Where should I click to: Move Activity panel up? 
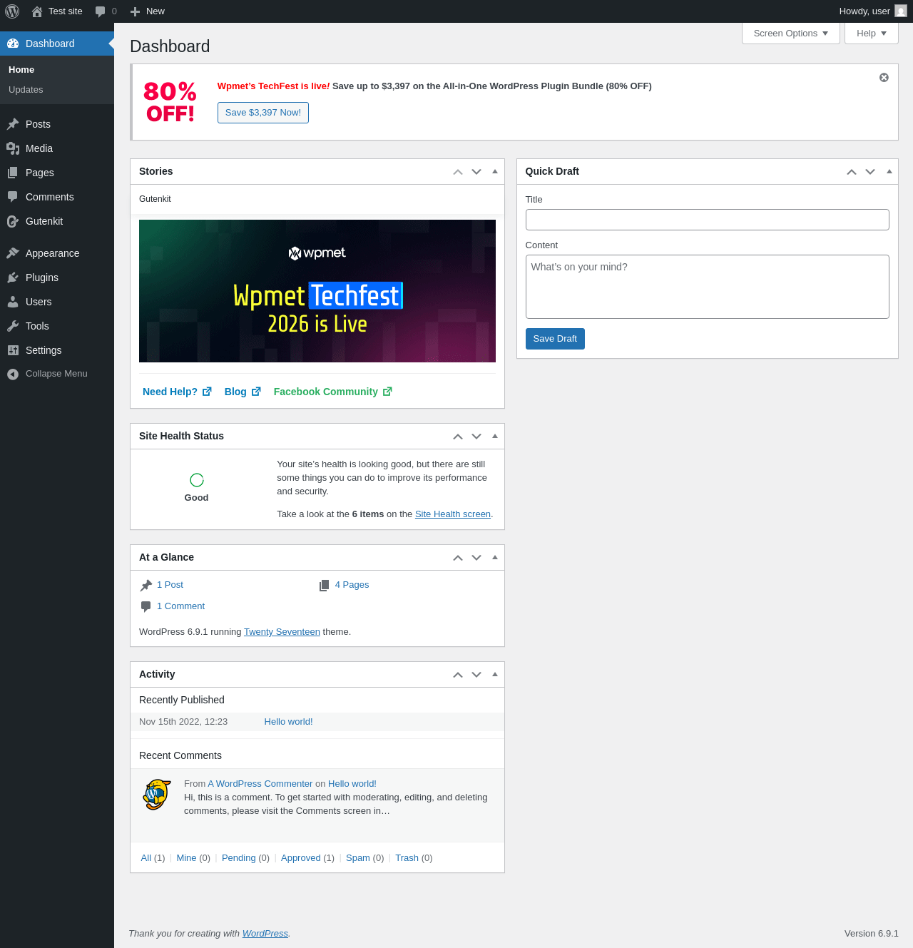coord(458,675)
